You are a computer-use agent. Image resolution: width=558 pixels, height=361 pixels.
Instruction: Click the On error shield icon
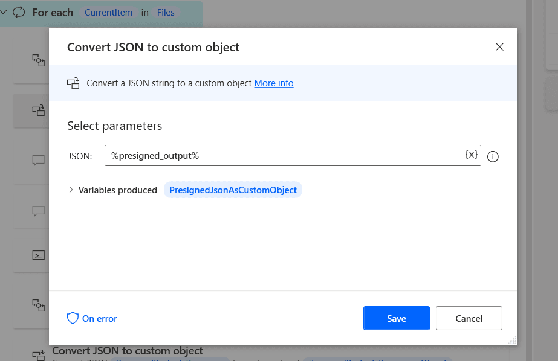[73, 318]
